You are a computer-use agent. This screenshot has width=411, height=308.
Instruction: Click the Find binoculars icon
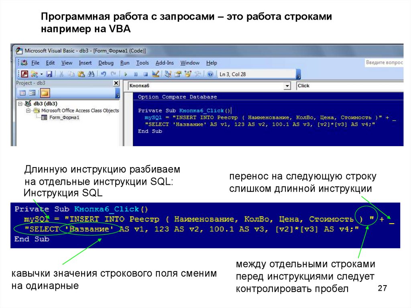coord(91,74)
